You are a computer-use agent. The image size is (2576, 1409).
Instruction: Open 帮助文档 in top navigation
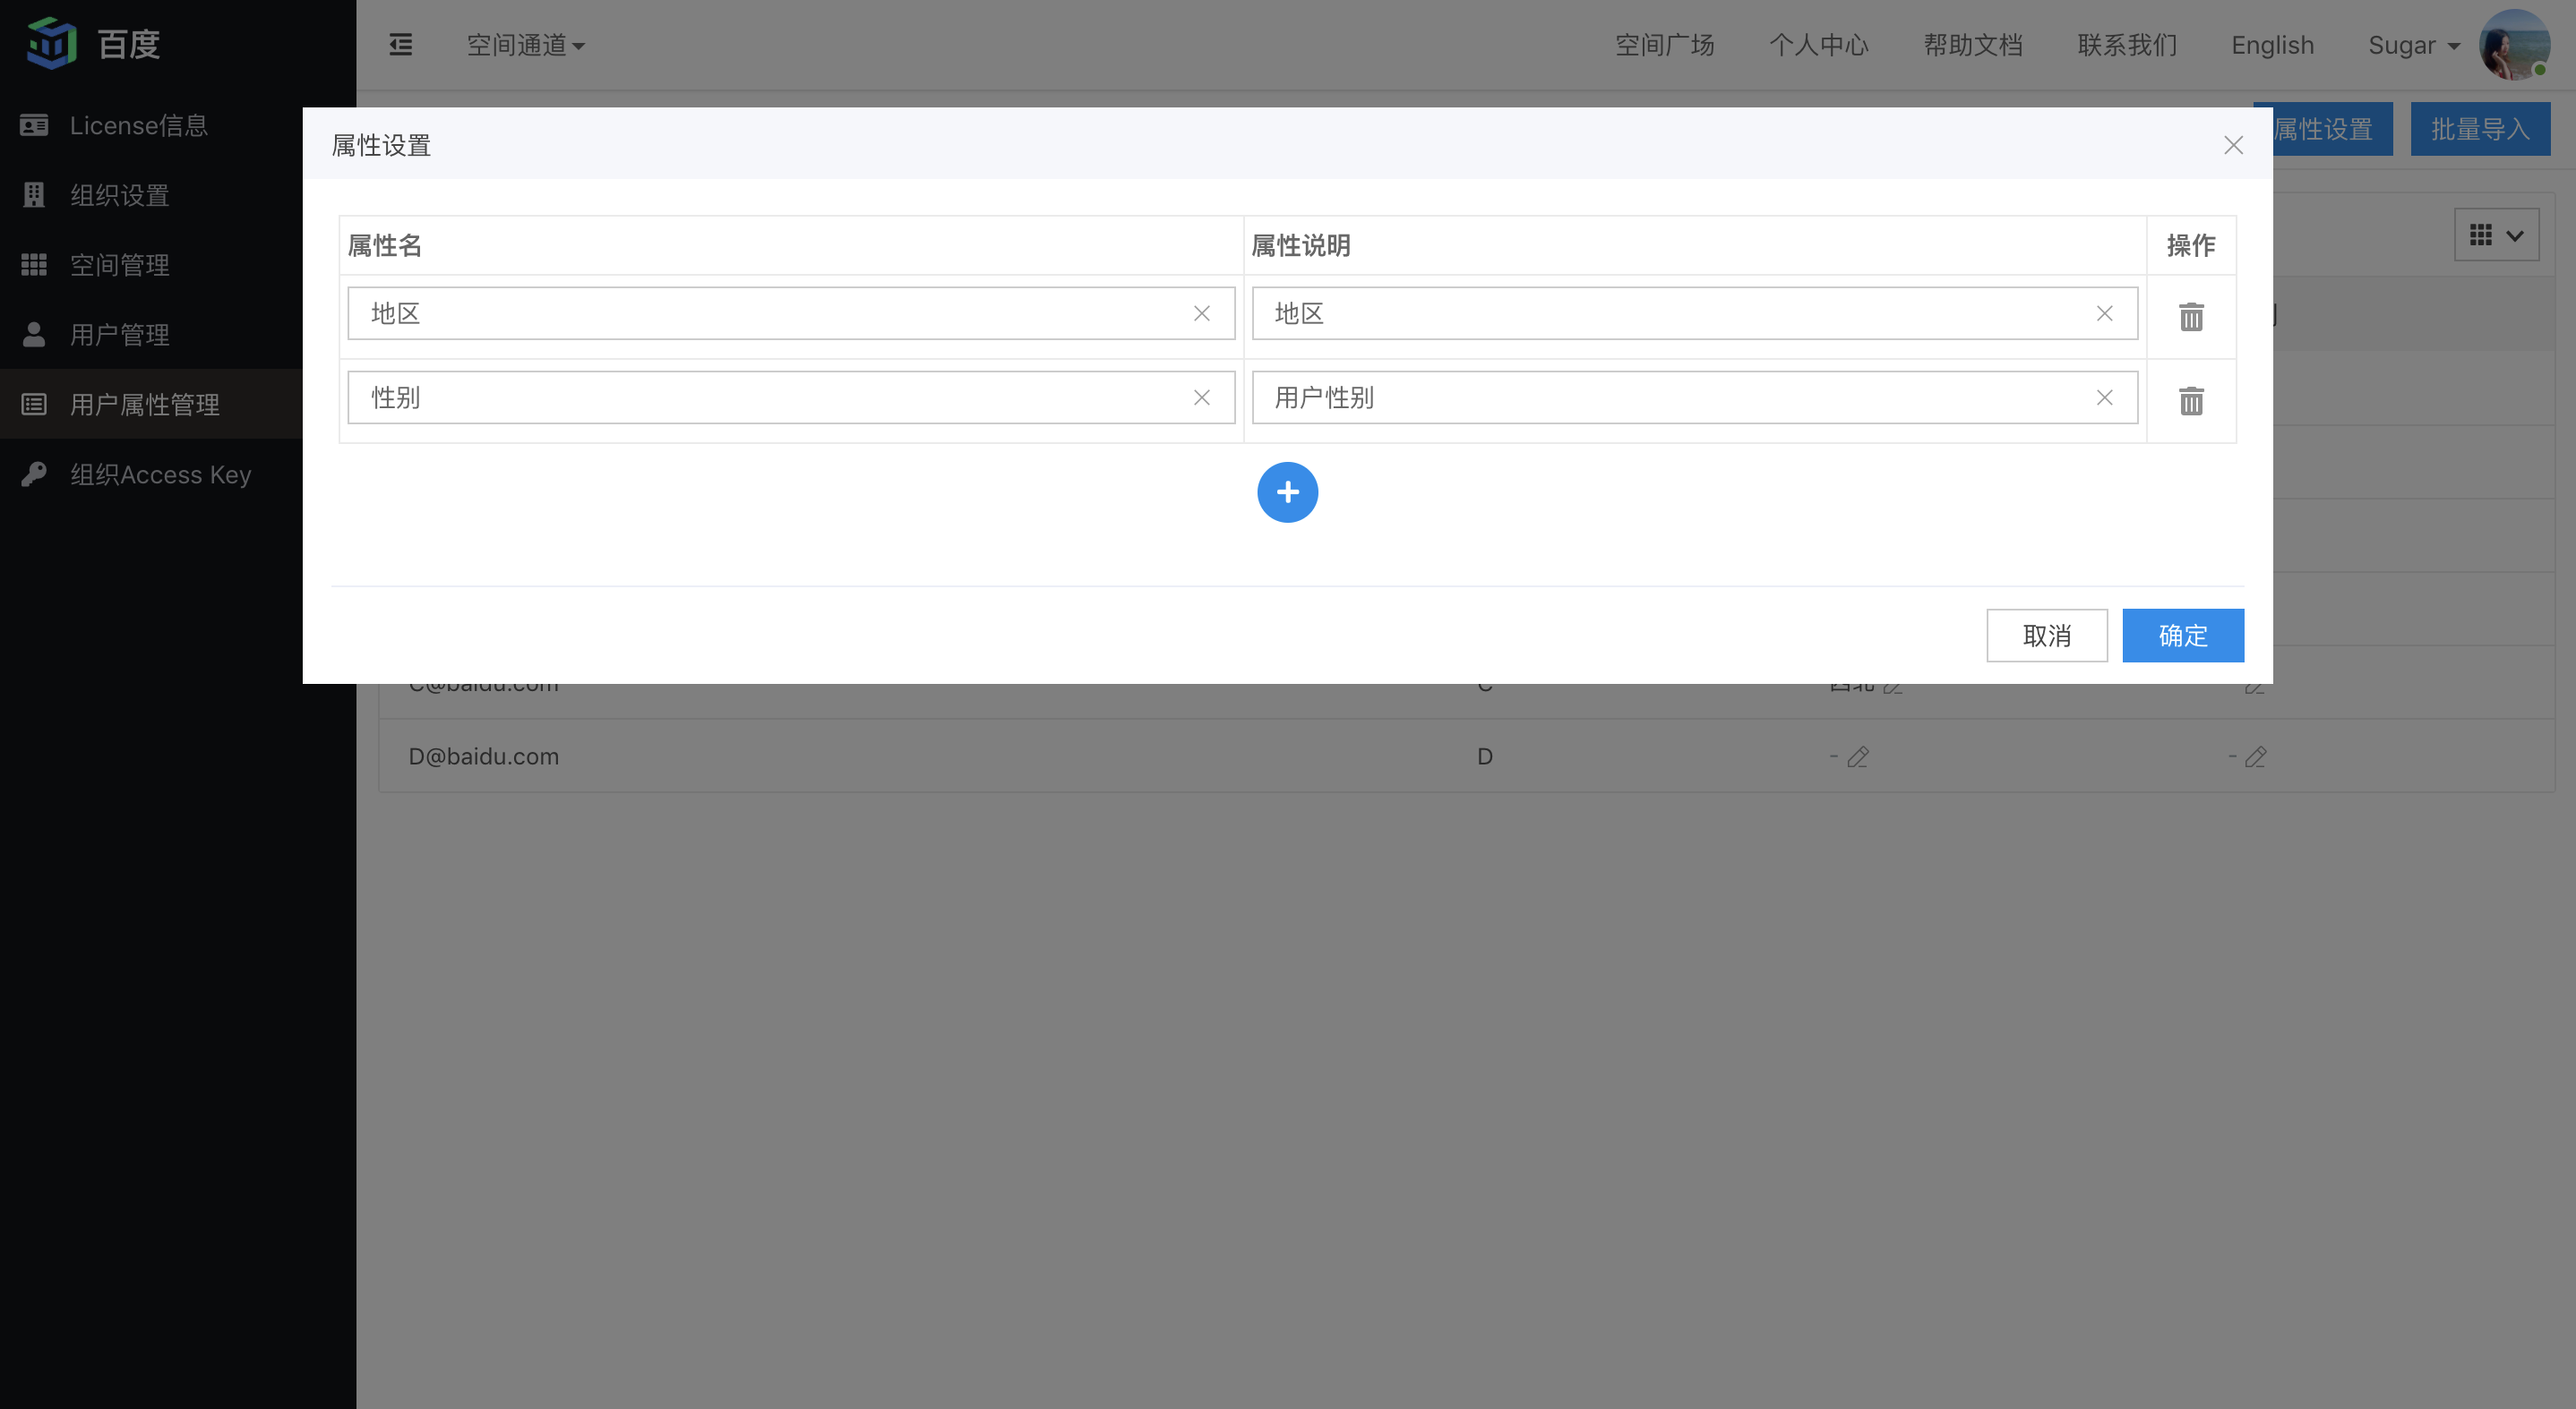[x=1972, y=45]
